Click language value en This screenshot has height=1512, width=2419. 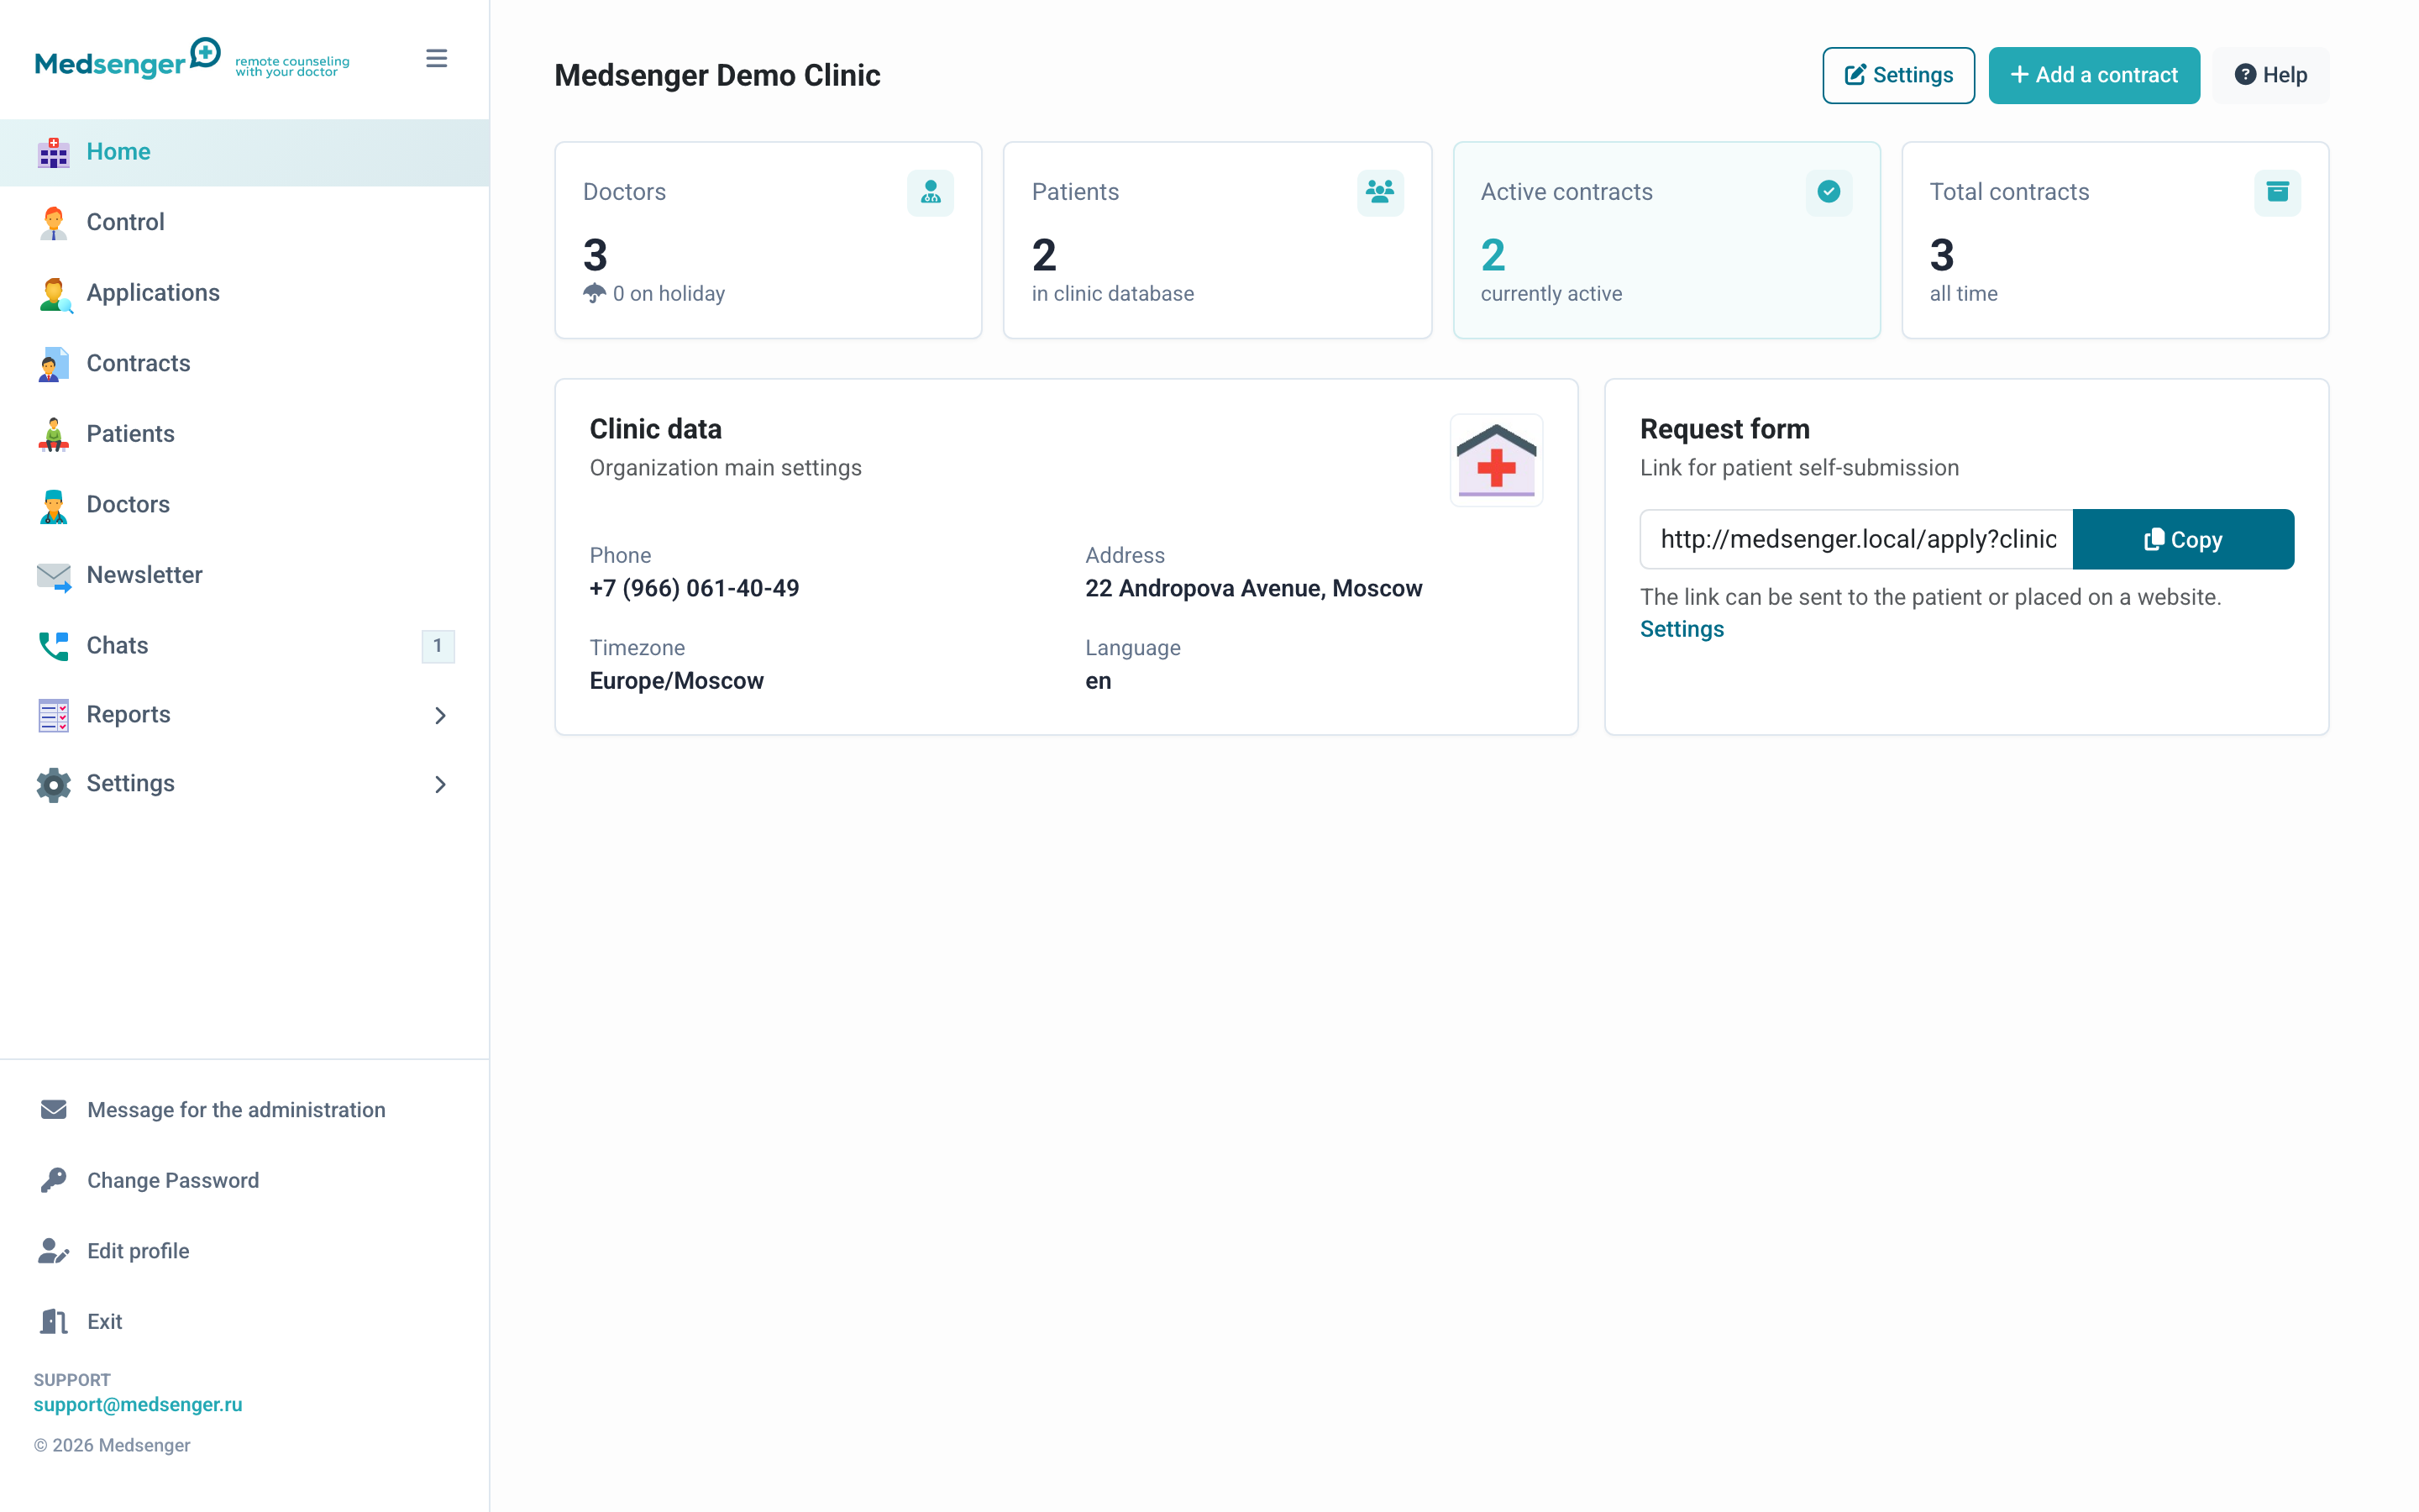point(1098,681)
